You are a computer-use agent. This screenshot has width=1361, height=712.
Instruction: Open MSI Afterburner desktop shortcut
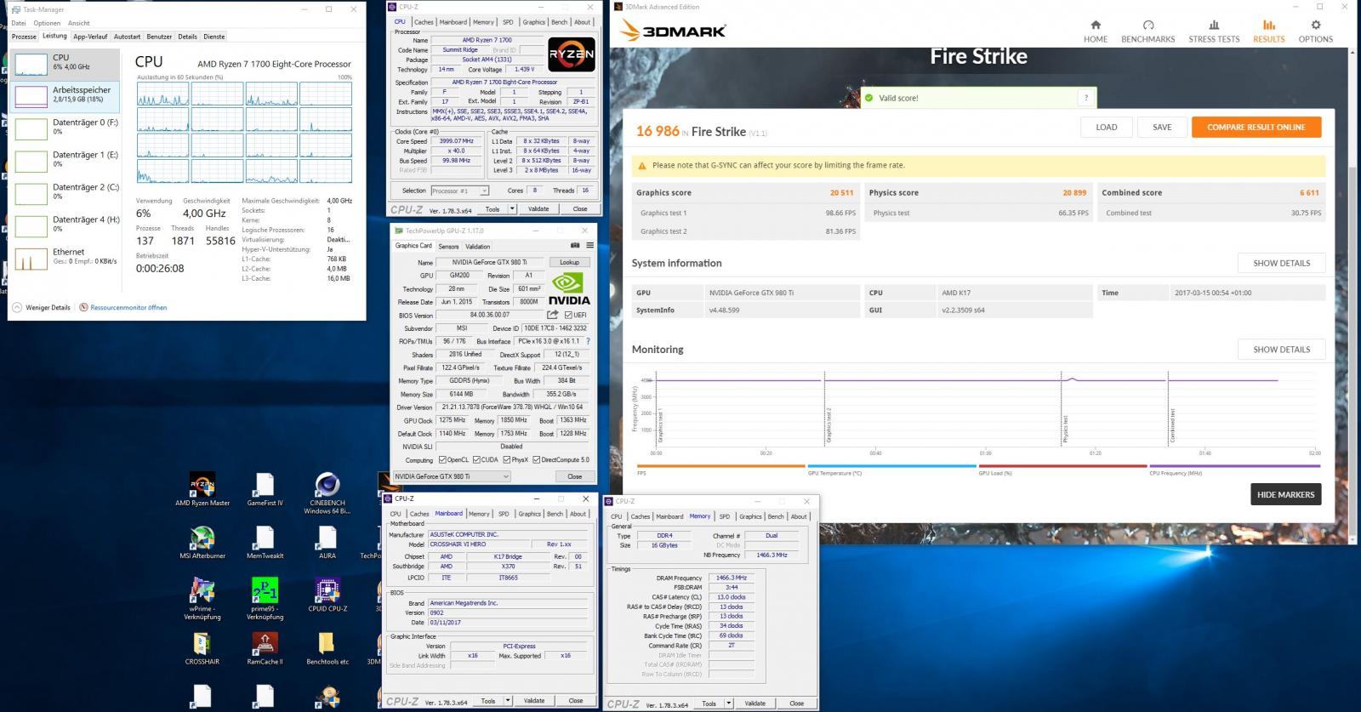202,542
